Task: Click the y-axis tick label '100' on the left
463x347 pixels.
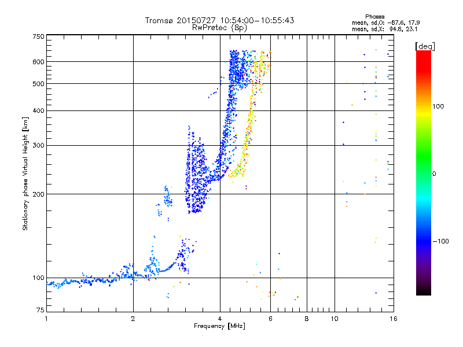Action: tap(38, 278)
